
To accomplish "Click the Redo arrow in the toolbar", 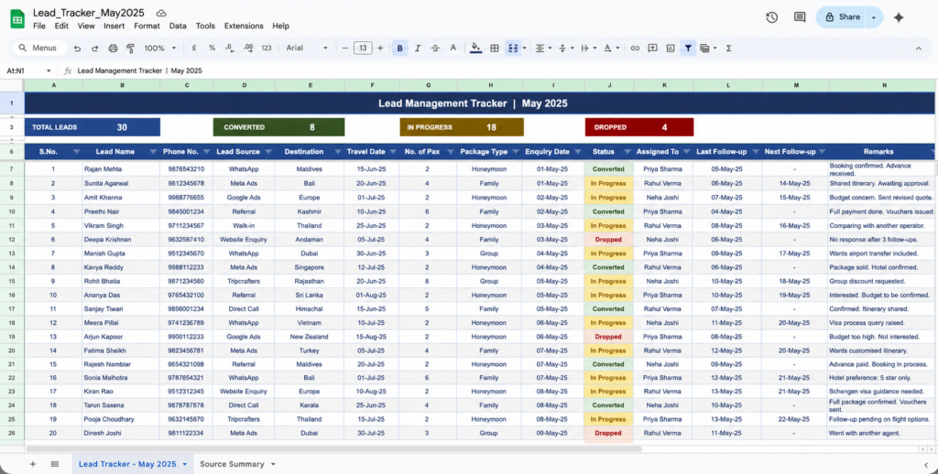I will pos(94,48).
